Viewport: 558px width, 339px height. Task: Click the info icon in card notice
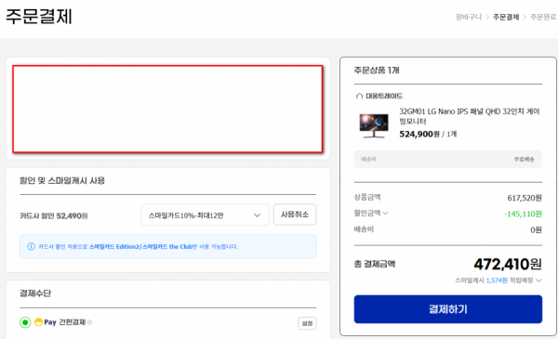[x=32, y=247]
